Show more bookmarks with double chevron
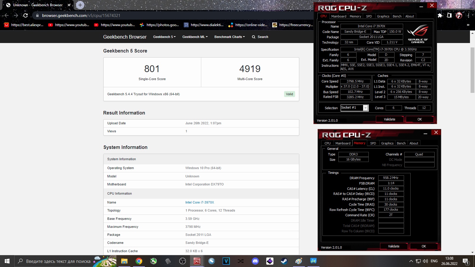Screen dimensions: 475x267 tap(468, 25)
